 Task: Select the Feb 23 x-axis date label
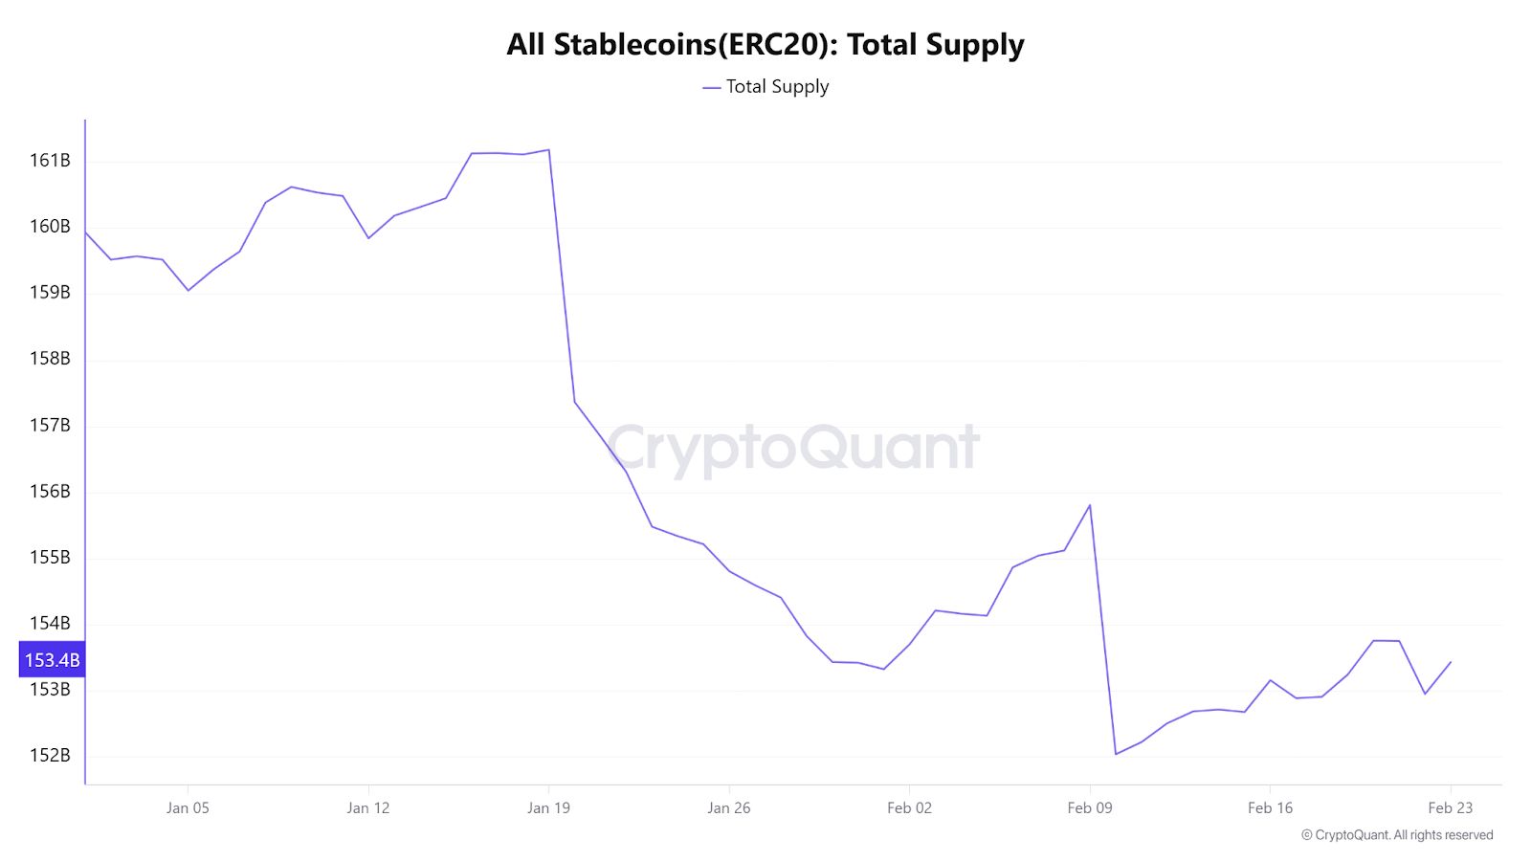[1451, 808]
